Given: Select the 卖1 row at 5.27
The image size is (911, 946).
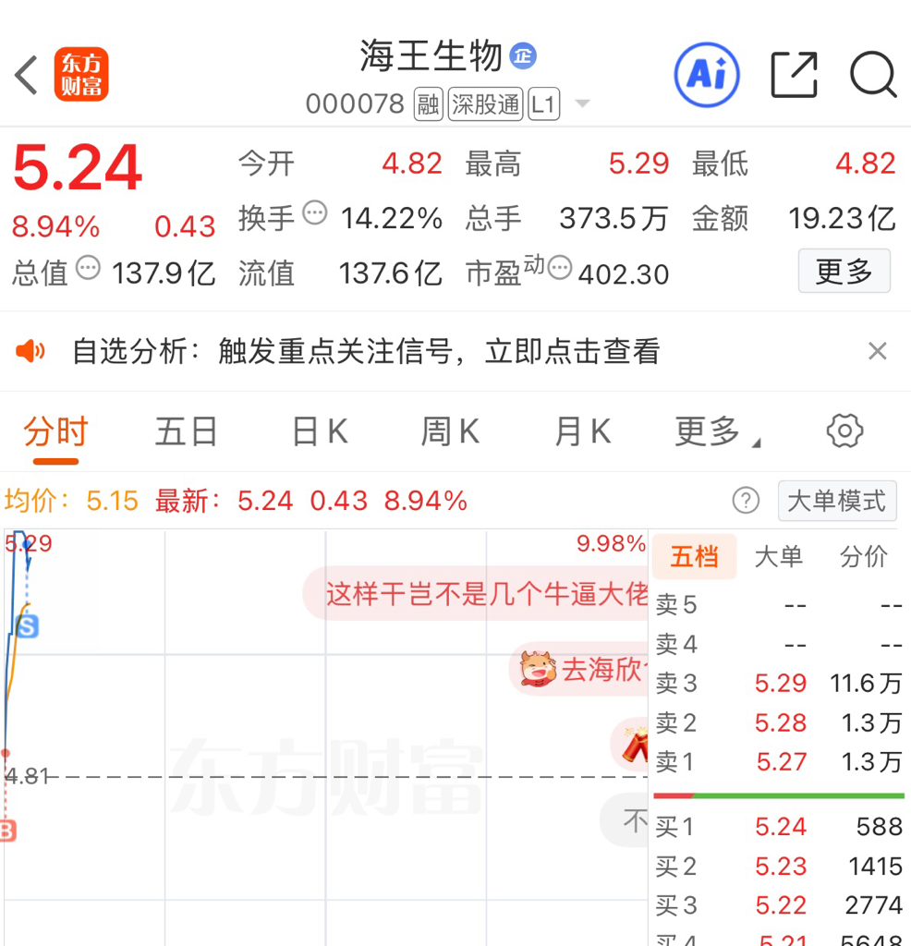Looking at the screenshot, I should tap(779, 762).
